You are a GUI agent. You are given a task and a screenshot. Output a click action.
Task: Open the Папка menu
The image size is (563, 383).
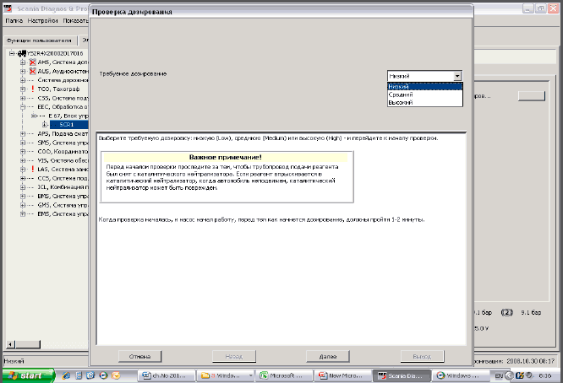pyautogui.click(x=14, y=21)
